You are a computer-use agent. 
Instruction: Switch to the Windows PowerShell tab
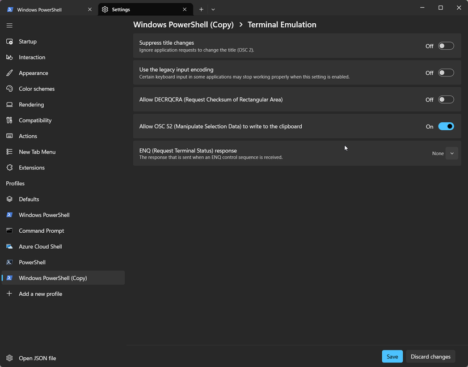pyautogui.click(x=49, y=10)
